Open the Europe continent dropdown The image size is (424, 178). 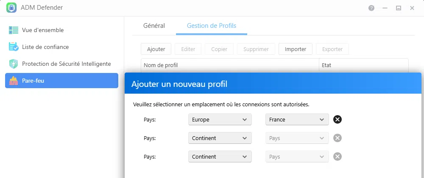[x=220, y=119]
